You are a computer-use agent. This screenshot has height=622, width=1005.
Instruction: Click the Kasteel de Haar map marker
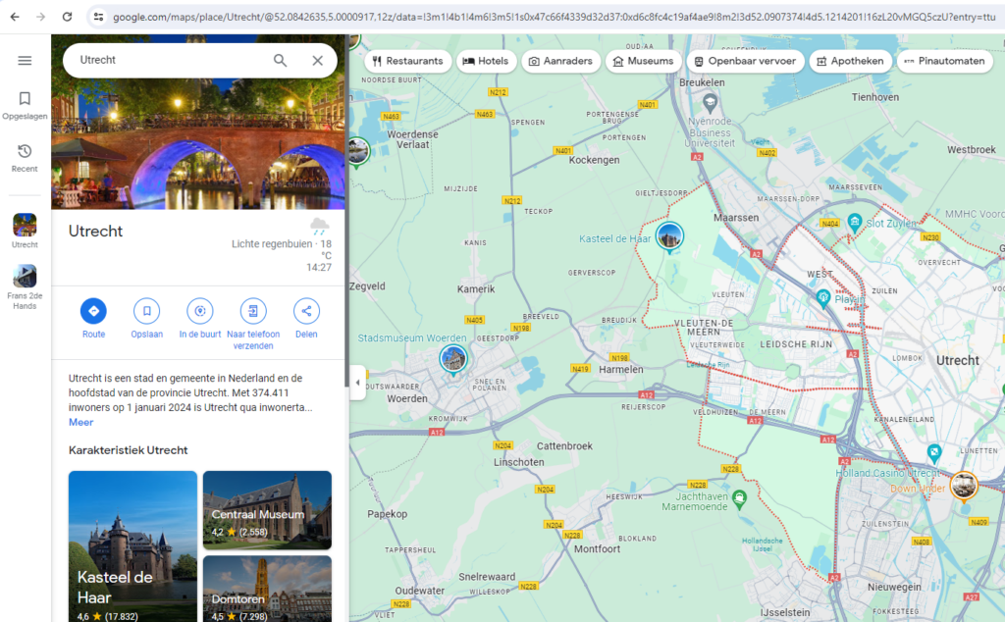click(x=670, y=236)
